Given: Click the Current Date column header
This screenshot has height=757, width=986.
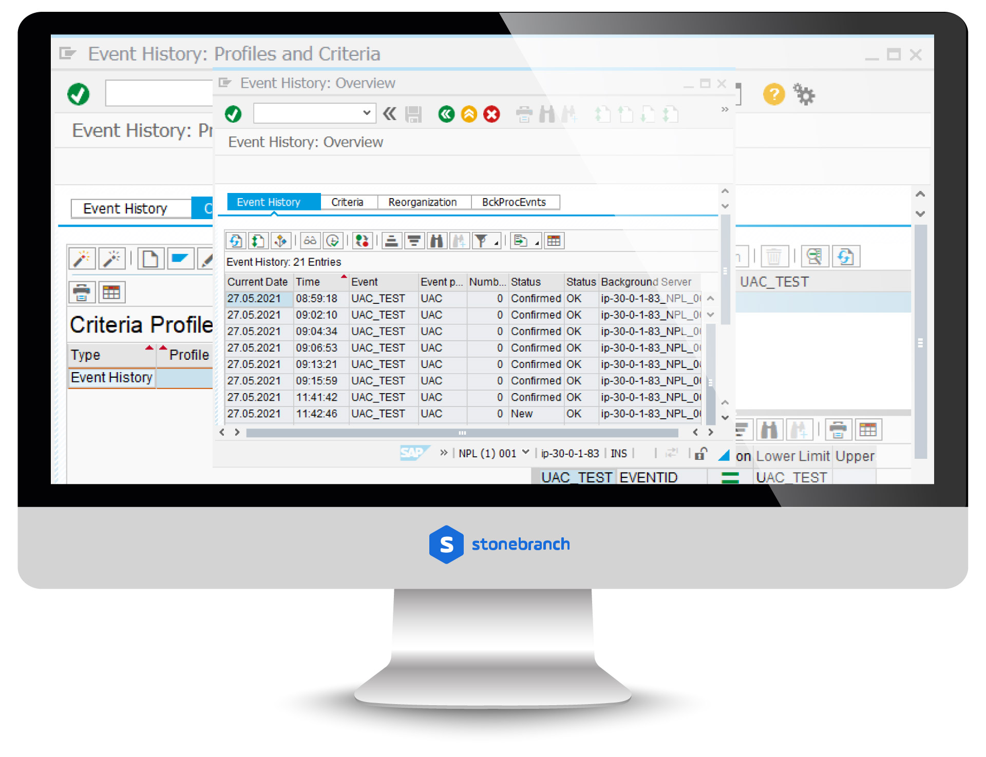Looking at the screenshot, I should 259,282.
